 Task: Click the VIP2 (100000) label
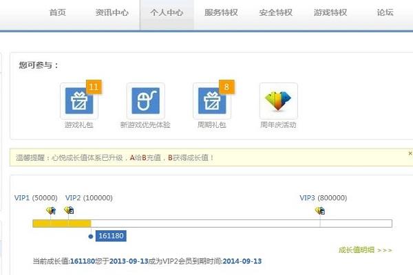point(89,197)
